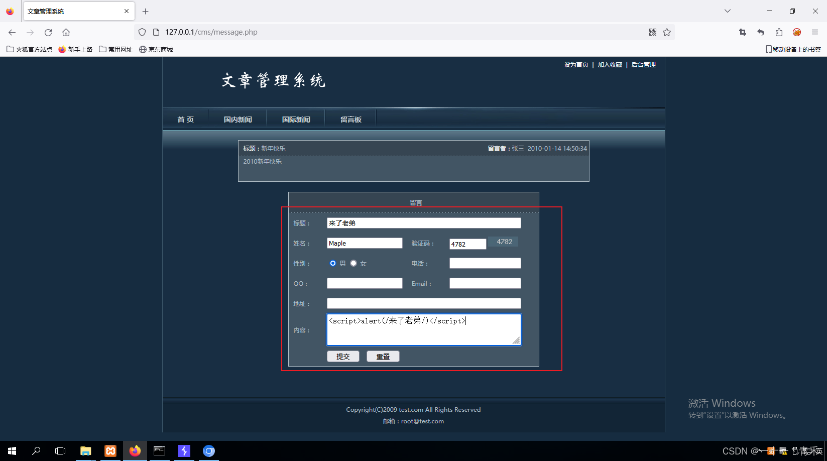Open the 京东商城 bookmark
The height and width of the screenshot is (461, 827).
pos(156,49)
